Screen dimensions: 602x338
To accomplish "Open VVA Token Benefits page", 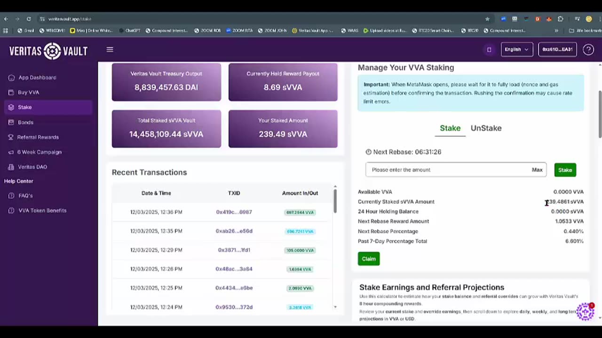I will [x=42, y=211].
